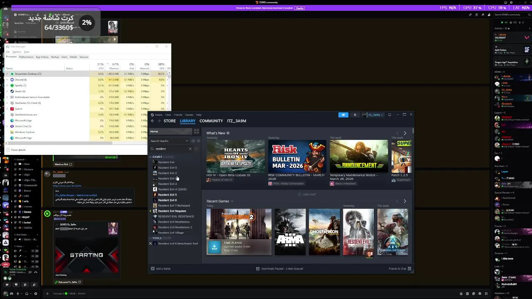This screenshot has width=532, height=299.
Task: Expand Discord process group in Task Manager
Action: [x=7, y=80]
